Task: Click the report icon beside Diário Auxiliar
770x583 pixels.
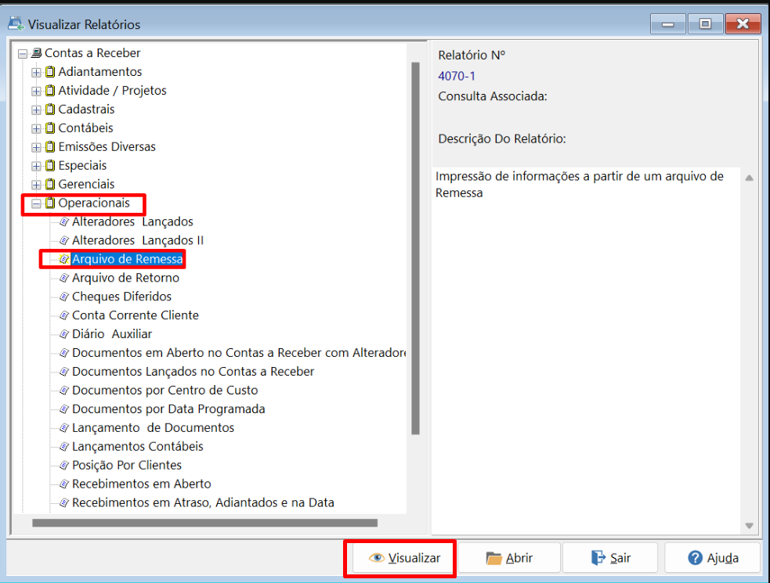Action: click(63, 334)
